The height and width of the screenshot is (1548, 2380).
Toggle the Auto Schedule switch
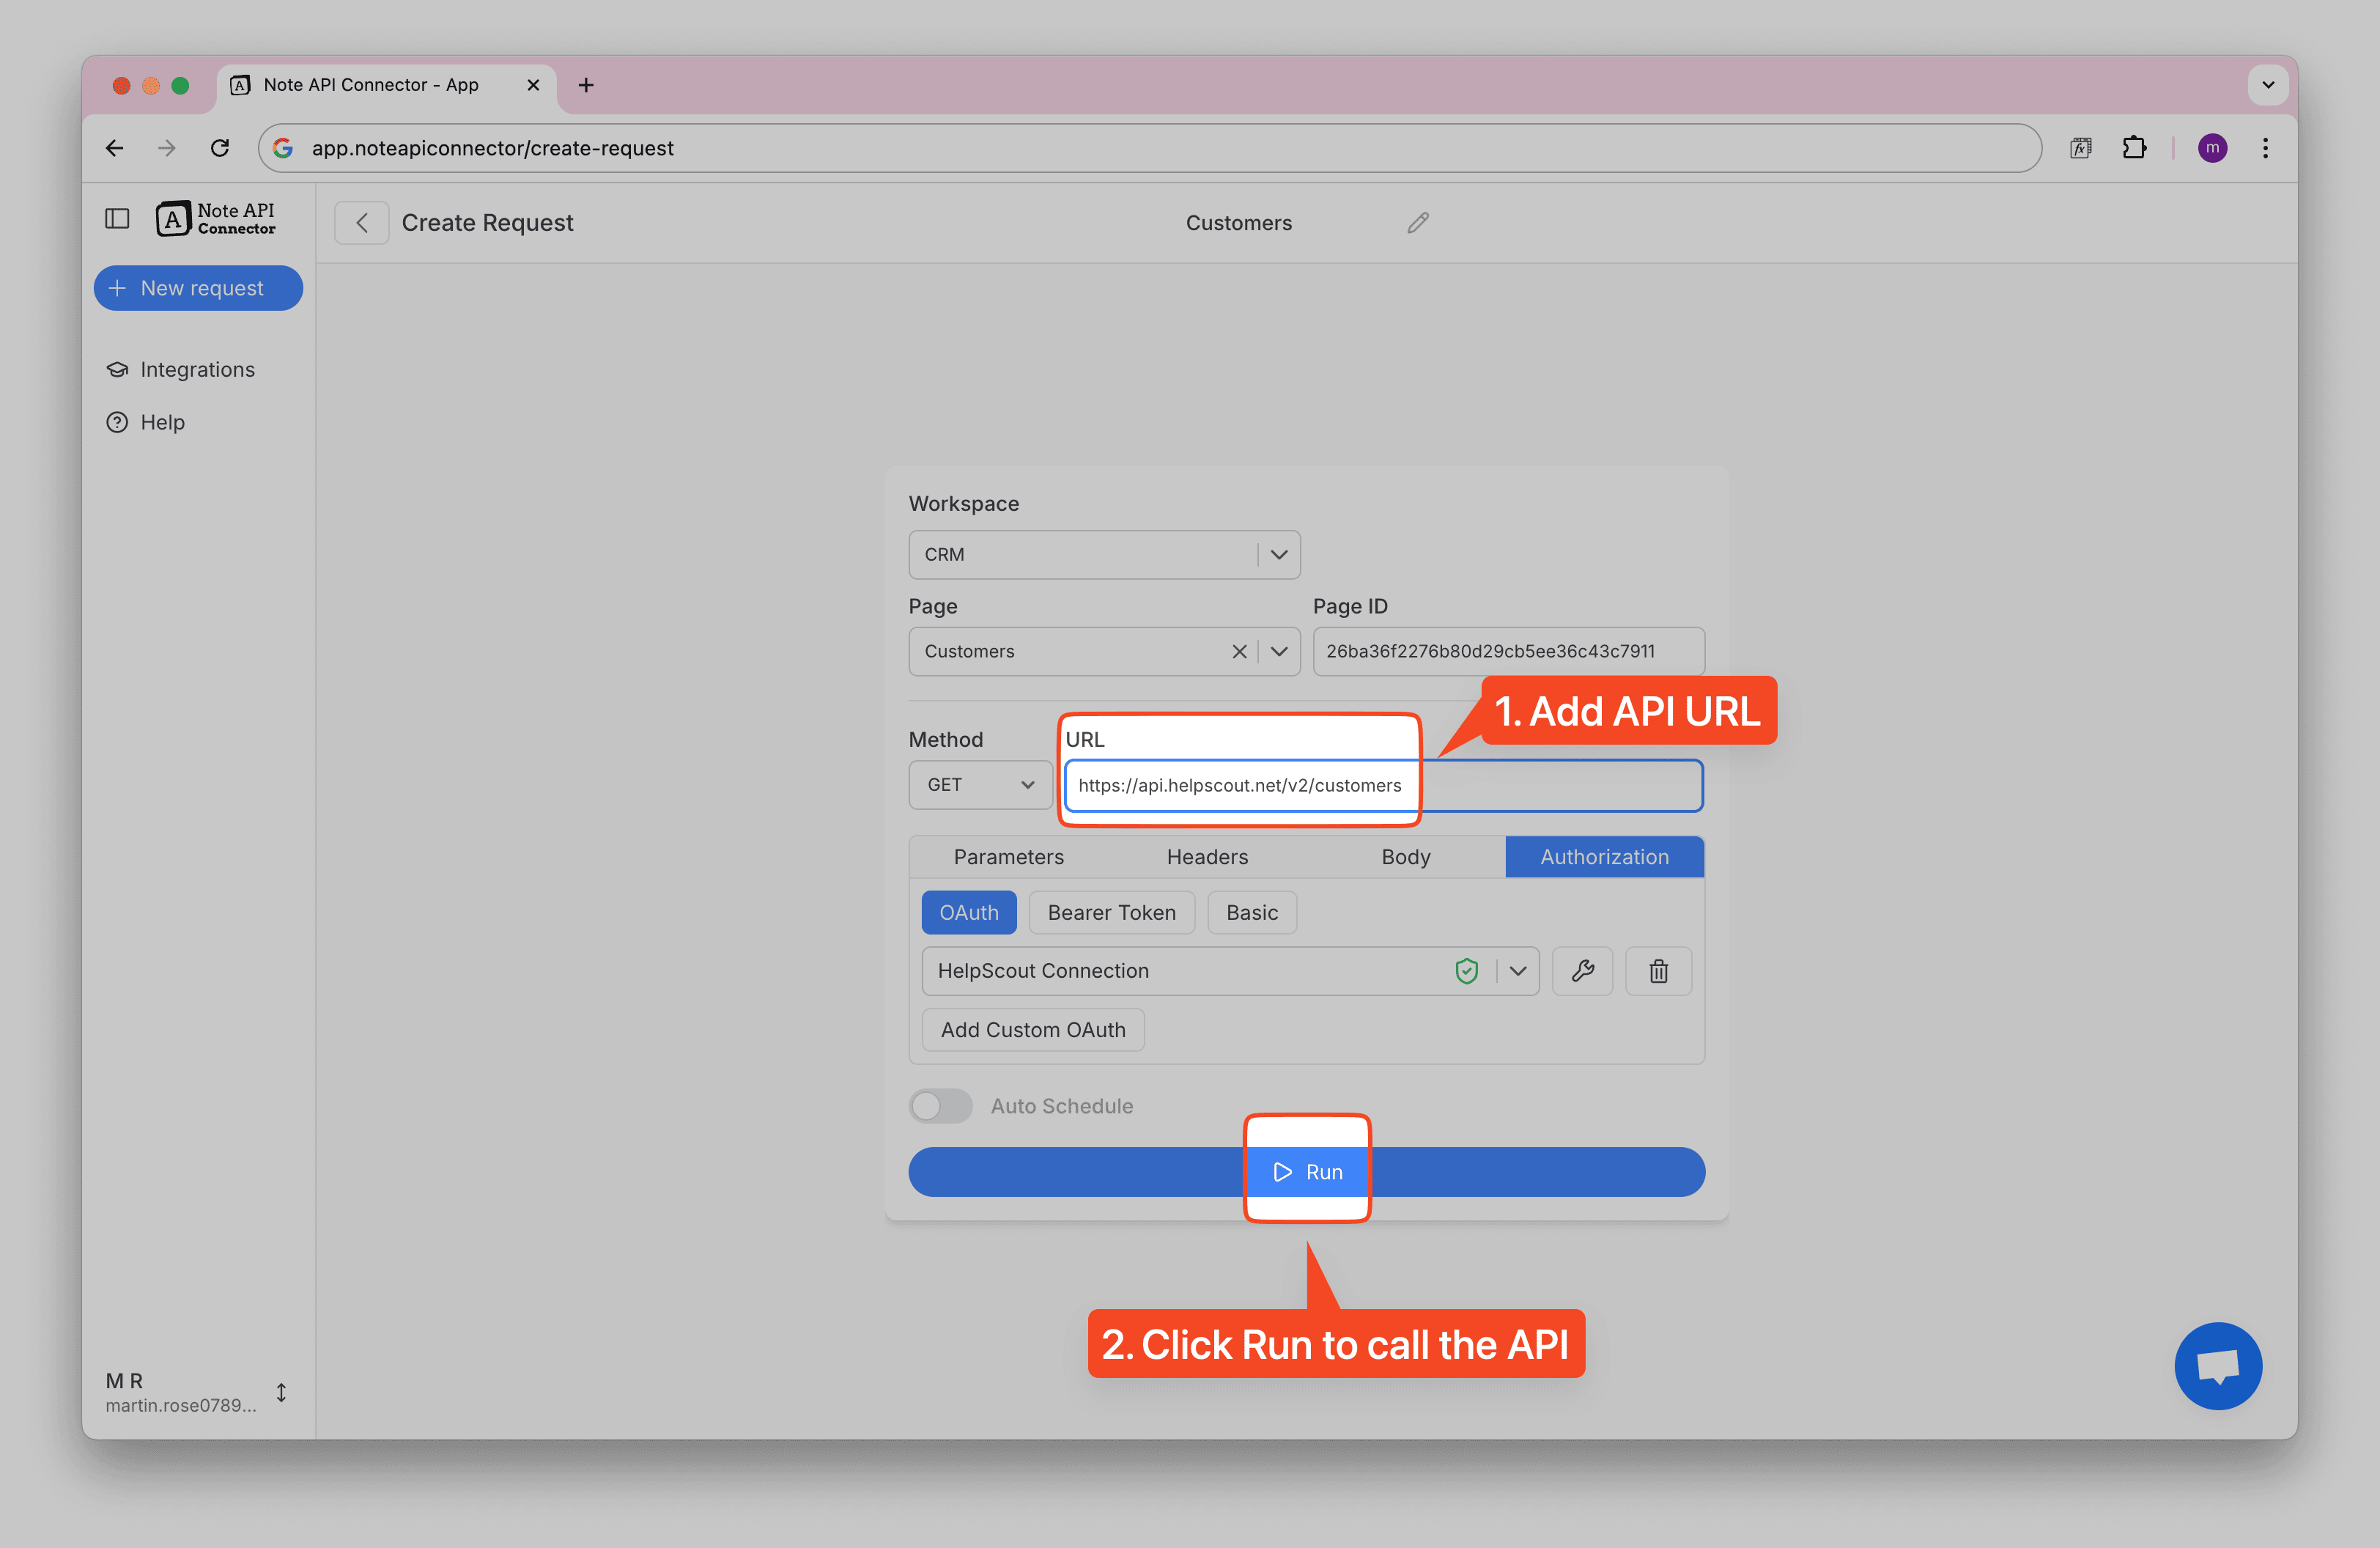[x=940, y=1106]
